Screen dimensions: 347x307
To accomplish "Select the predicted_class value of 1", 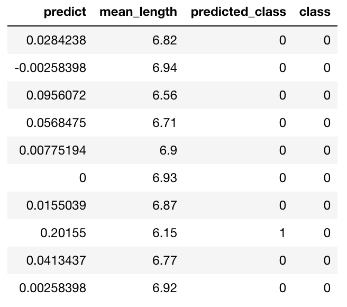I will (x=282, y=233).
